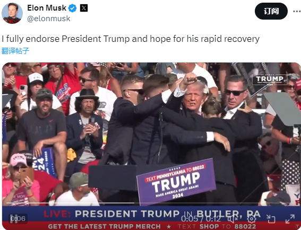301x230 pixels.
Task: Unmute the video with the speaker icon
Action: coord(233,219)
